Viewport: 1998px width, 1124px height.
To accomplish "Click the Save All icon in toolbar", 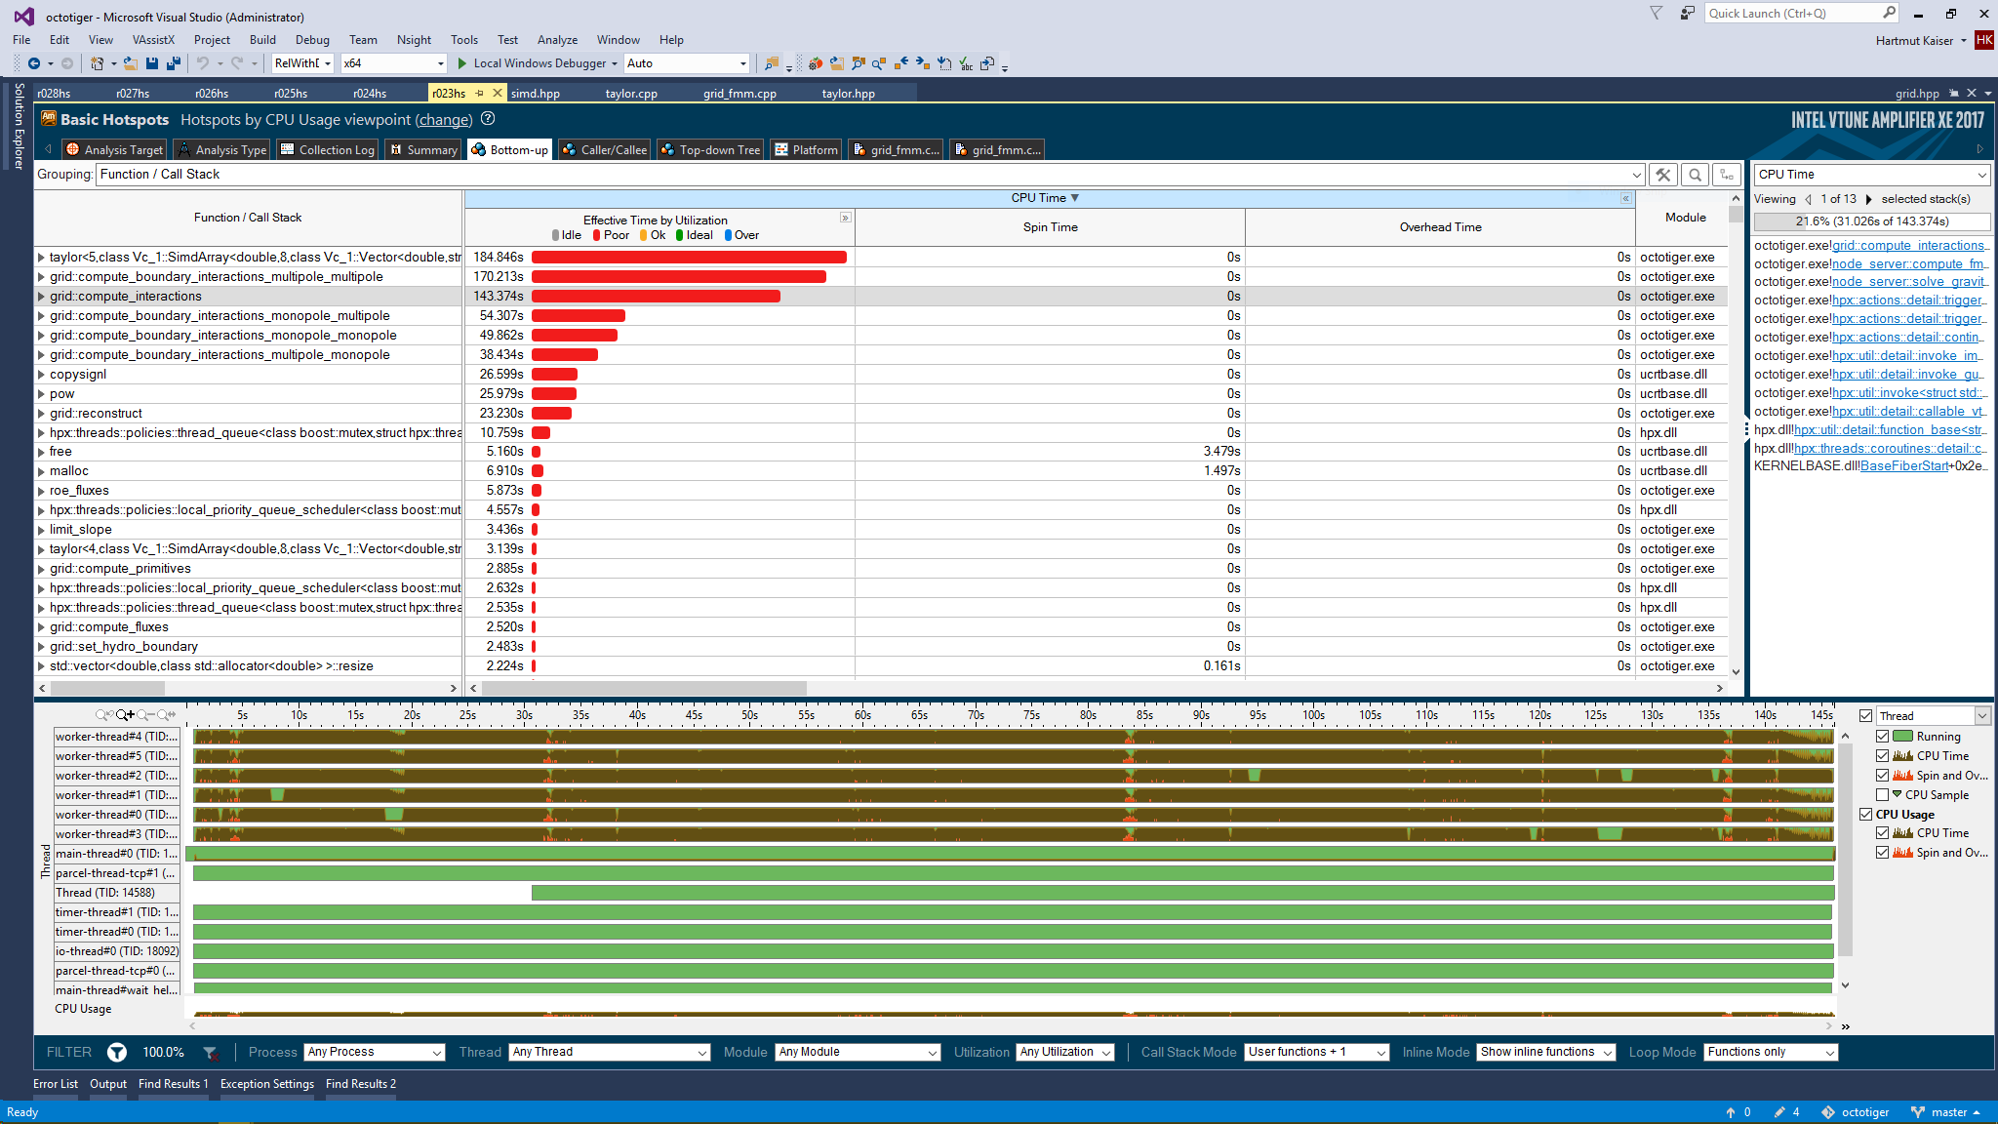I will coord(174,63).
